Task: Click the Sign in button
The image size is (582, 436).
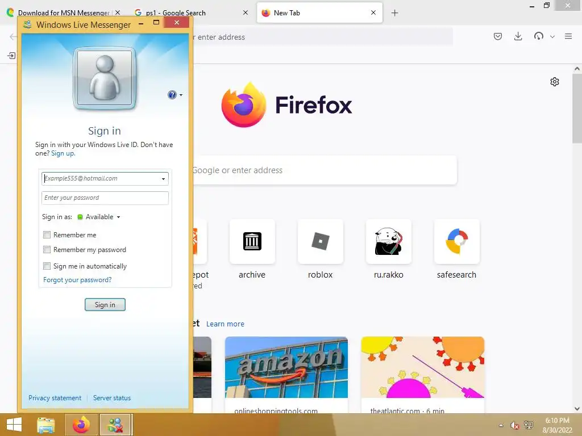Action: point(105,304)
